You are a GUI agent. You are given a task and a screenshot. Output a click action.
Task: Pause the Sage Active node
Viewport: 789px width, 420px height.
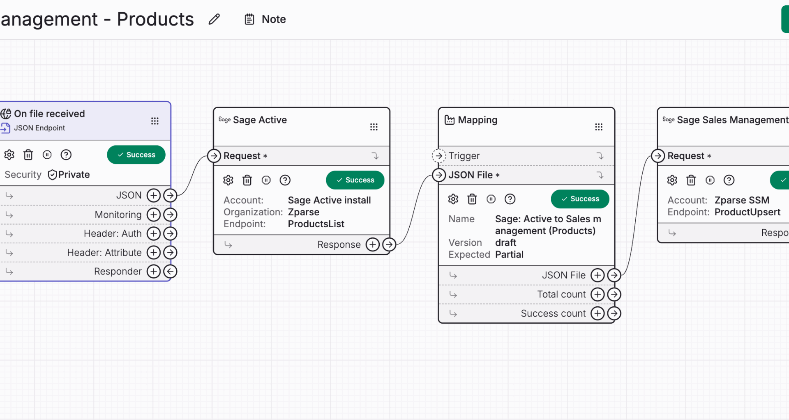266,180
